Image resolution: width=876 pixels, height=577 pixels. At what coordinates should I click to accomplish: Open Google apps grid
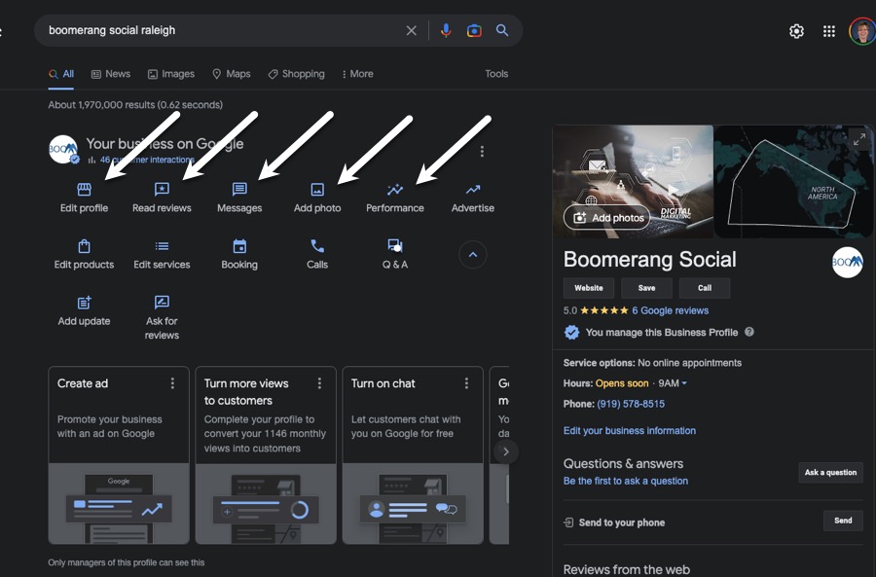pyautogui.click(x=829, y=31)
